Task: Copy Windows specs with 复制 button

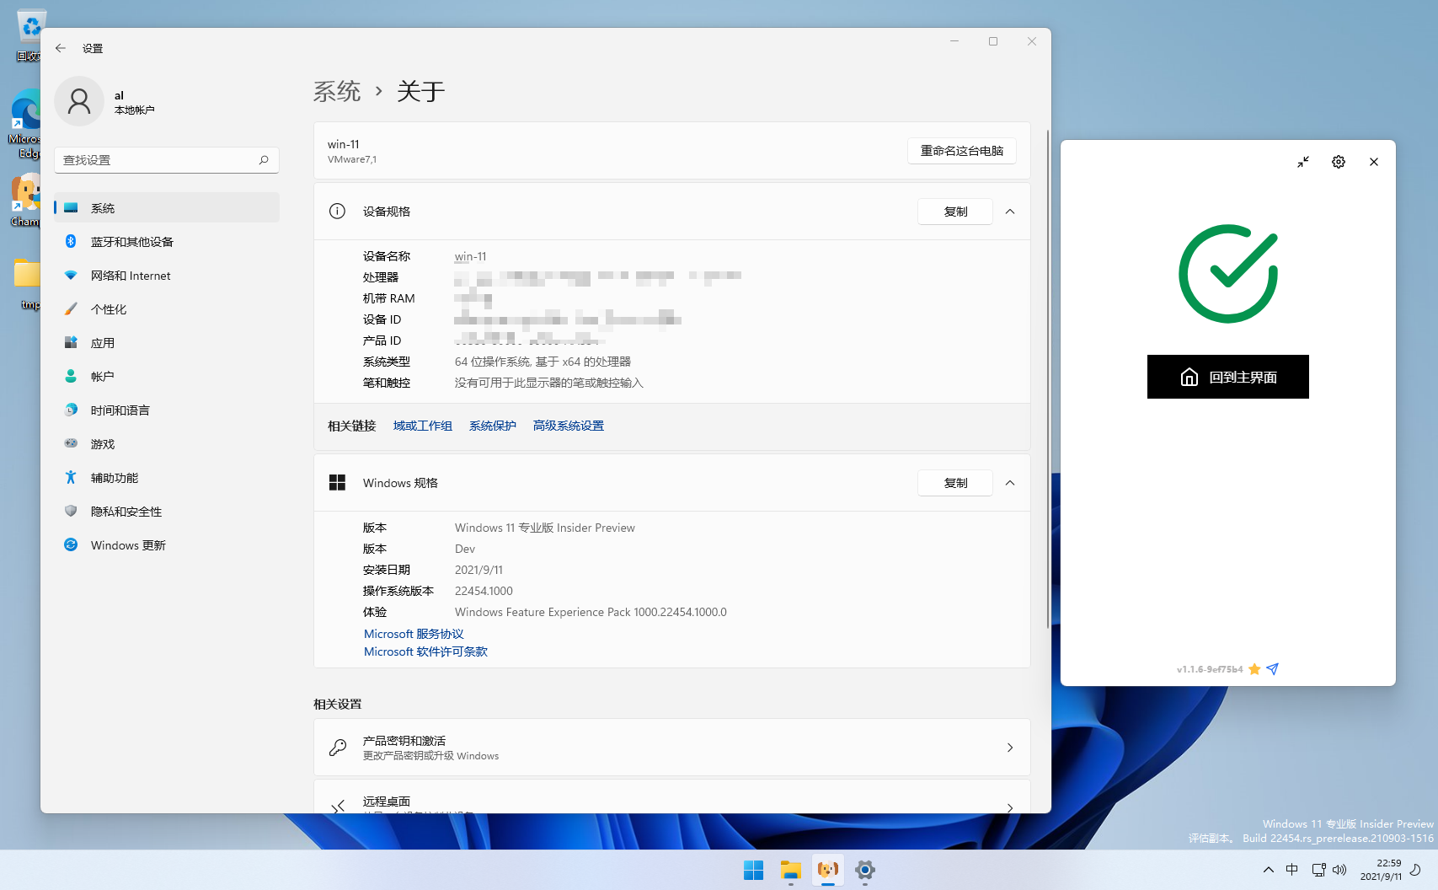Action: [955, 483]
